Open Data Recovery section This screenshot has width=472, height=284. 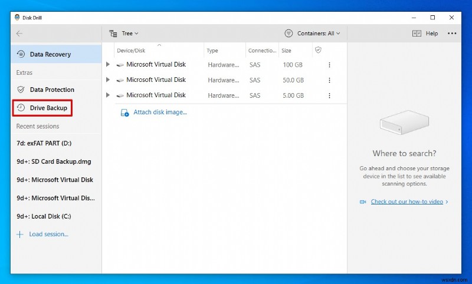56,54
